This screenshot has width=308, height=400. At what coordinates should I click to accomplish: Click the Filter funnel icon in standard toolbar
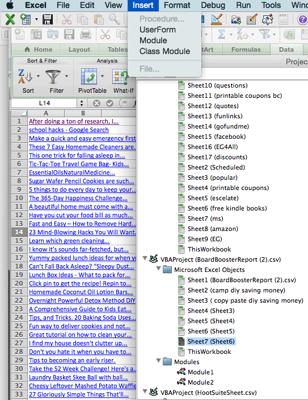coord(264,34)
